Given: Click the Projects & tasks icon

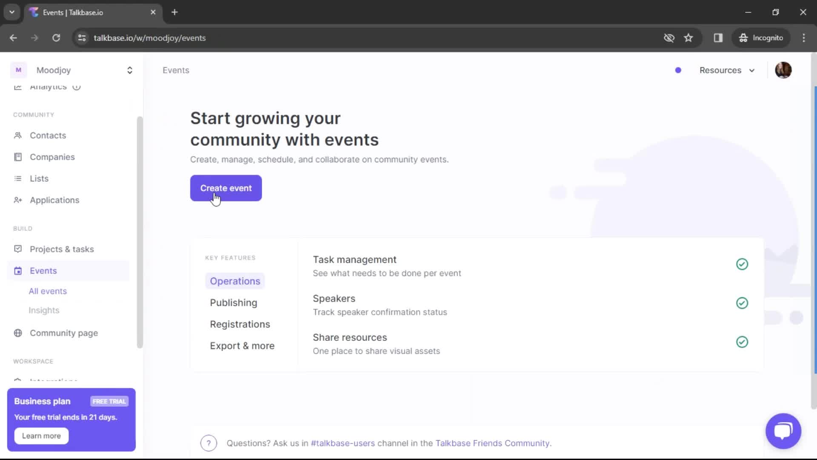Looking at the screenshot, I should [17, 249].
